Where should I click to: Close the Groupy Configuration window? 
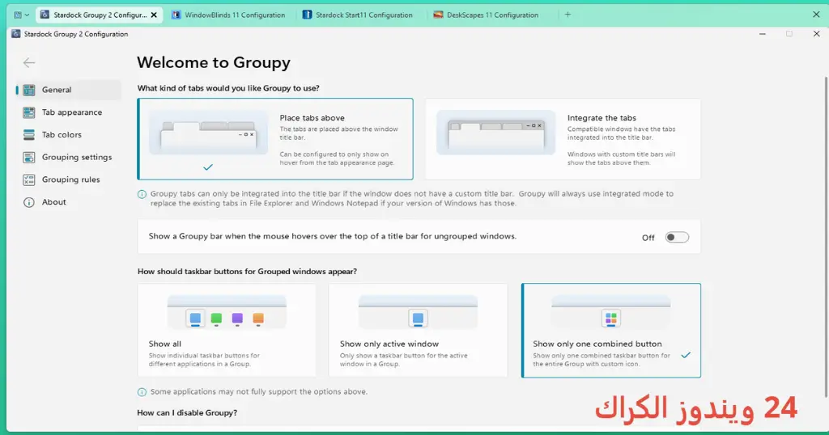(x=816, y=34)
